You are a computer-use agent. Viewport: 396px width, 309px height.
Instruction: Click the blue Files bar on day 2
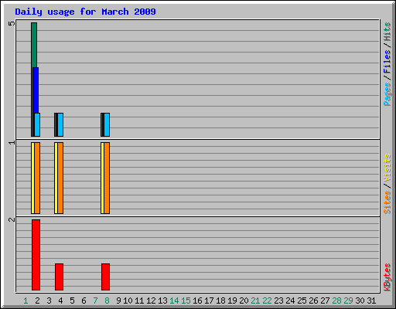pos(36,90)
